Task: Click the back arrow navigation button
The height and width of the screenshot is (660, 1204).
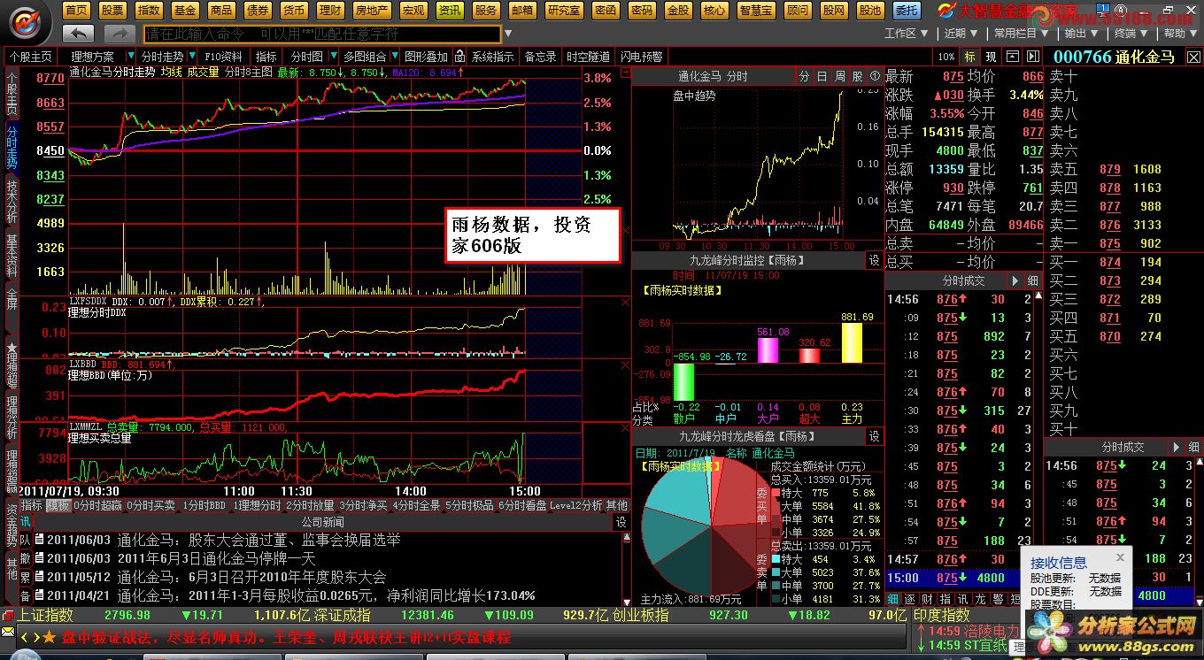Action: coord(80,34)
